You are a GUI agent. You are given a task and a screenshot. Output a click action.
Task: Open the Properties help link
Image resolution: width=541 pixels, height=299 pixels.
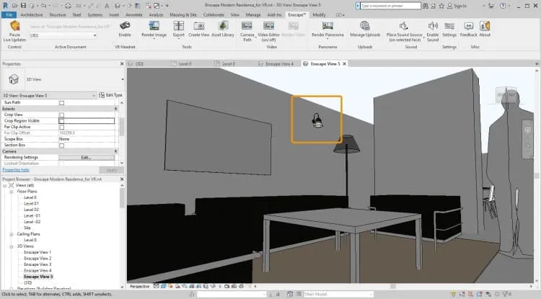tap(16, 170)
